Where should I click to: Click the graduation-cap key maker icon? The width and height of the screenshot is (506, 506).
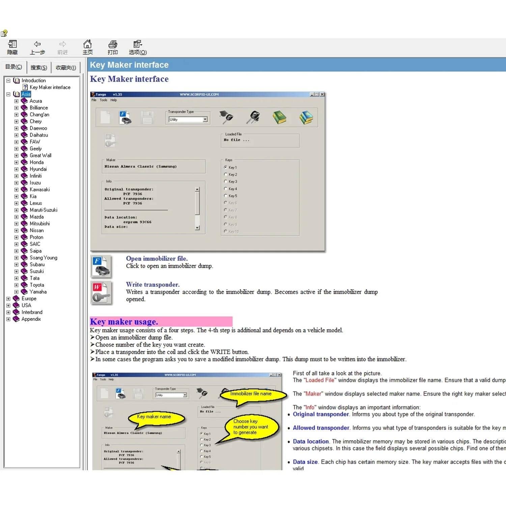tap(227, 116)
